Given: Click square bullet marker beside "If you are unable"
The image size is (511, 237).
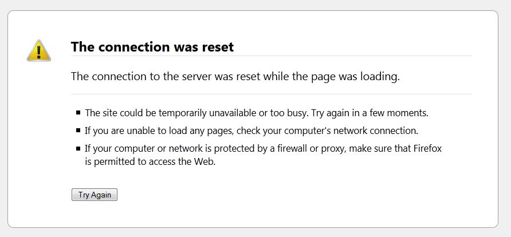Looking at the screenshot, I should [x=78, y=131].
